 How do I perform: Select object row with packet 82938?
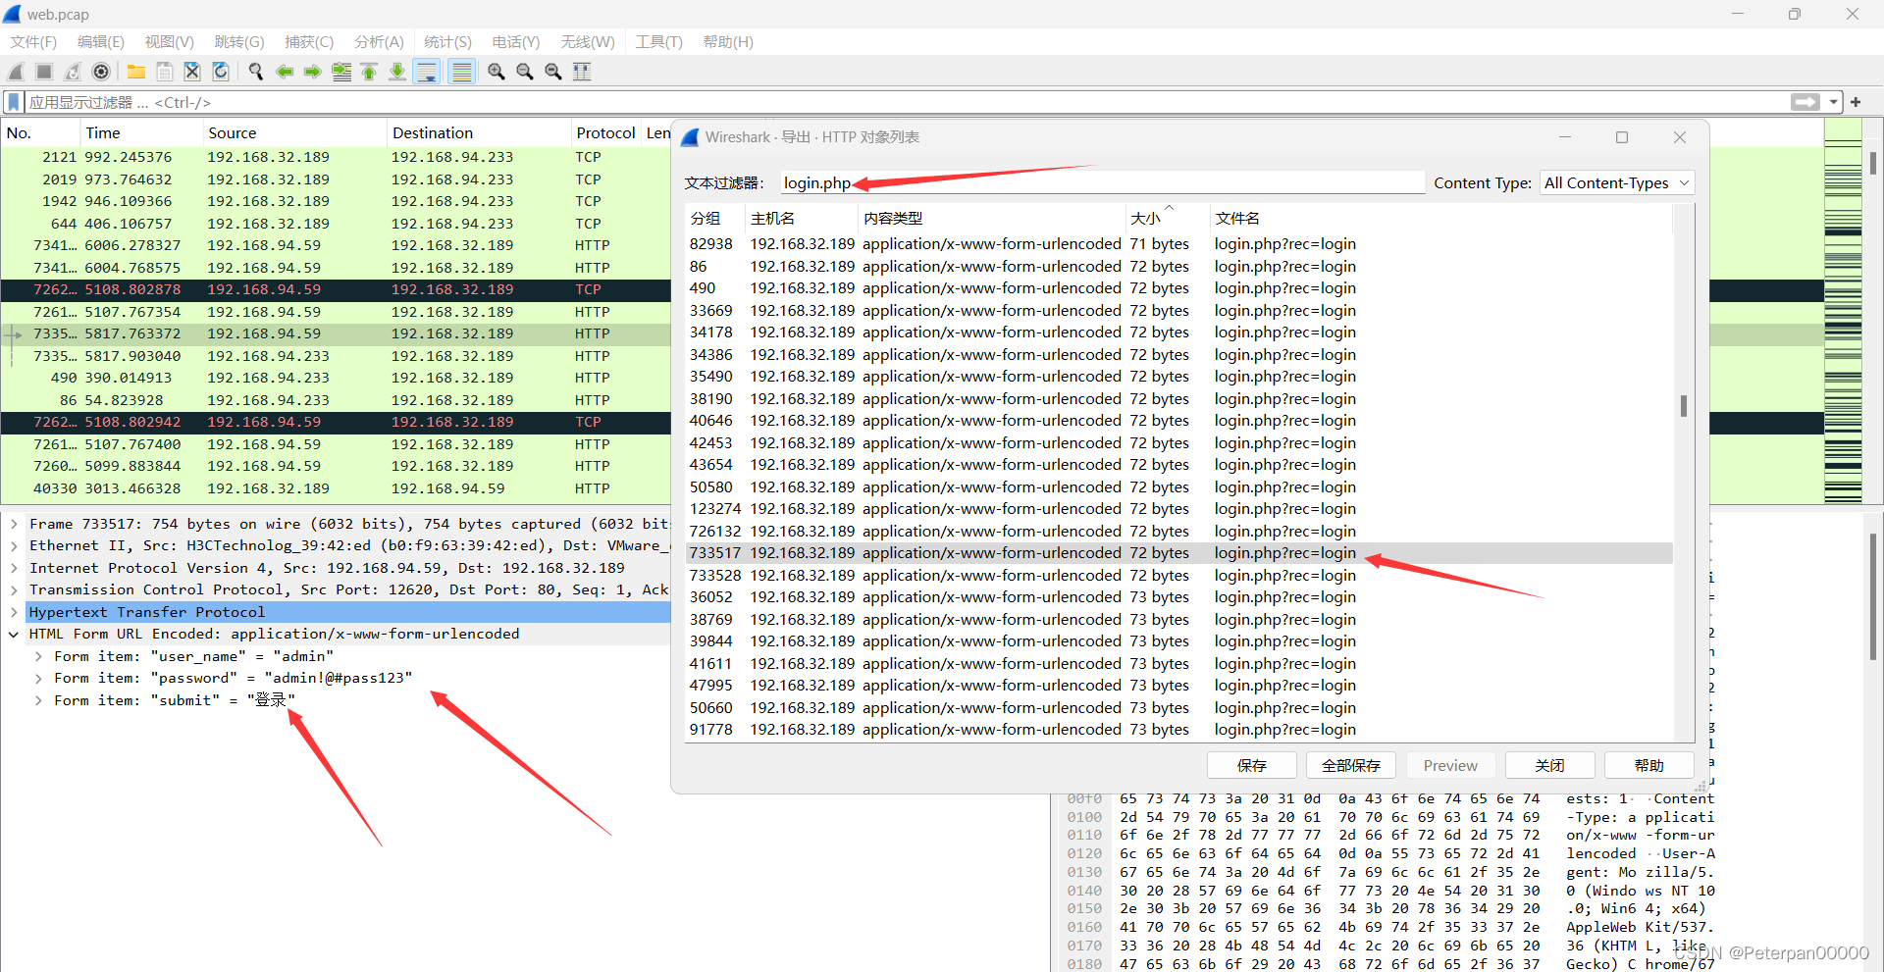tap(1178, 244)
